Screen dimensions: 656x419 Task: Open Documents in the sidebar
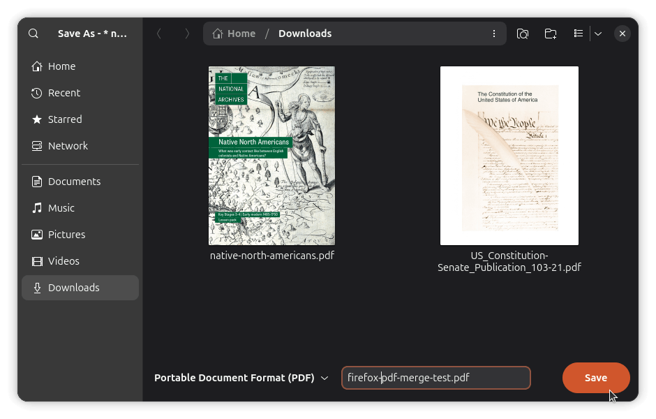coord(80,182)
